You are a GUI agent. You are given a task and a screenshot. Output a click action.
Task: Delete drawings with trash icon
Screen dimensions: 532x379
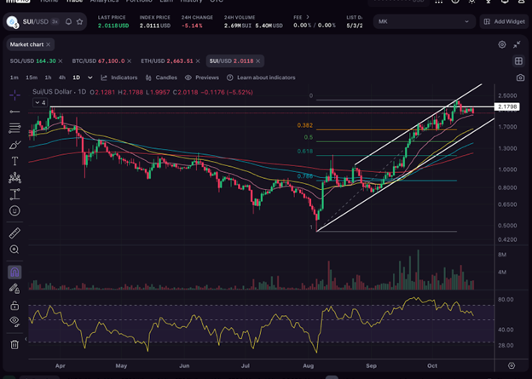pyautogui.click(x=14, y=344)
